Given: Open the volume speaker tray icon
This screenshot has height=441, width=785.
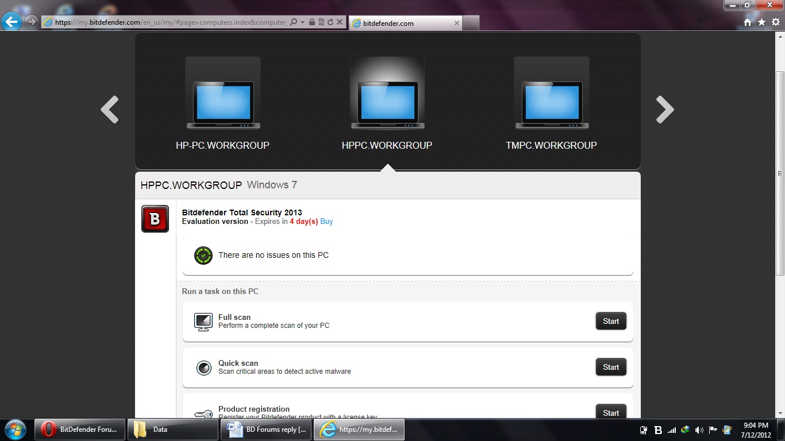Looking at the screenshot, I should [699, 430].
